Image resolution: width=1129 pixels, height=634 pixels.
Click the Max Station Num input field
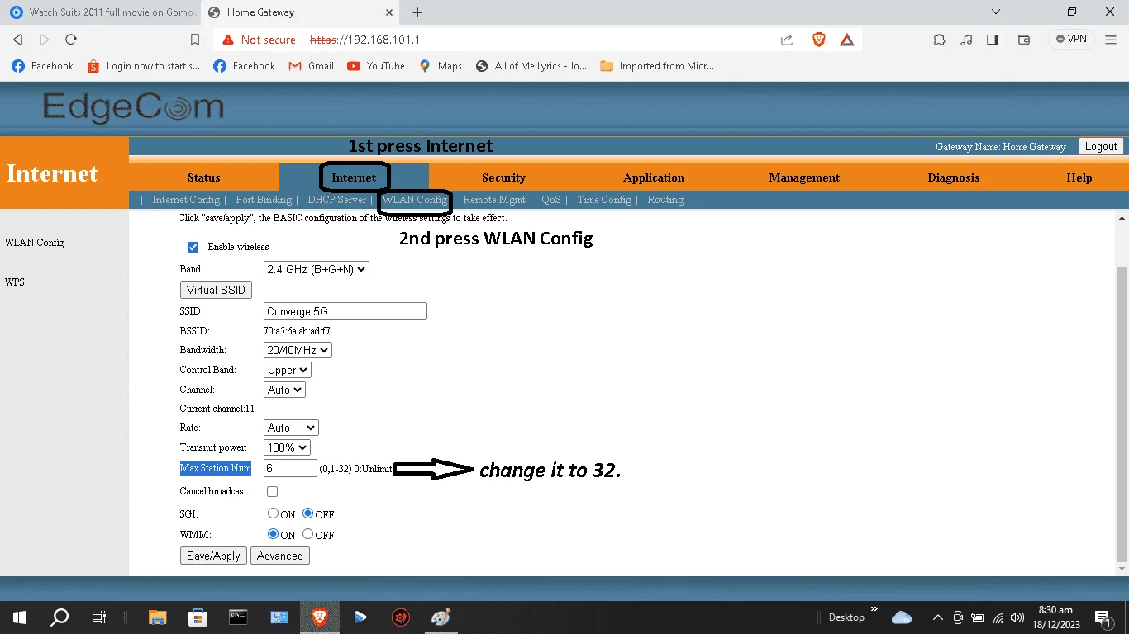tap(290, 468)
